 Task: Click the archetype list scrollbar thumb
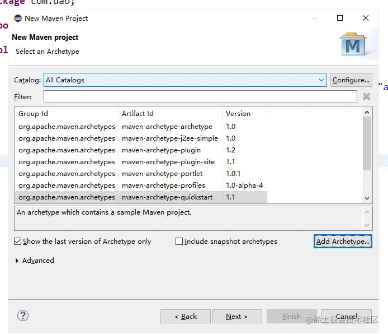click(x=367, y=143)
